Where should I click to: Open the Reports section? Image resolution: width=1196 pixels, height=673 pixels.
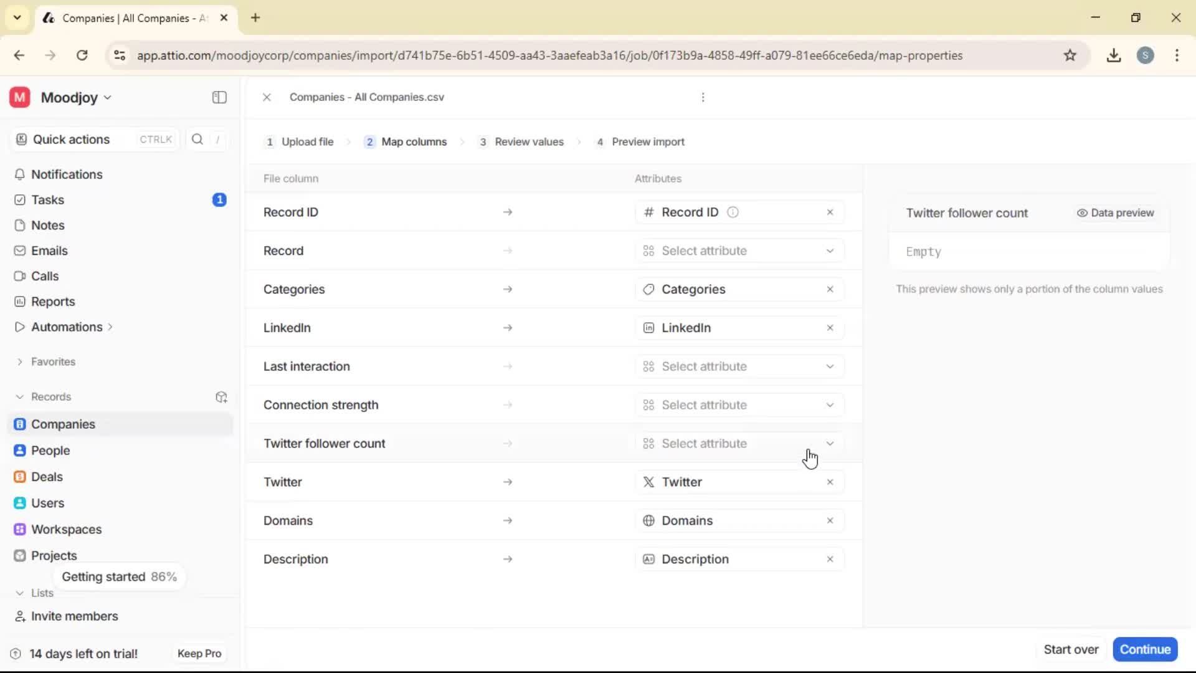pyautogui.click(x=52, y=302)
